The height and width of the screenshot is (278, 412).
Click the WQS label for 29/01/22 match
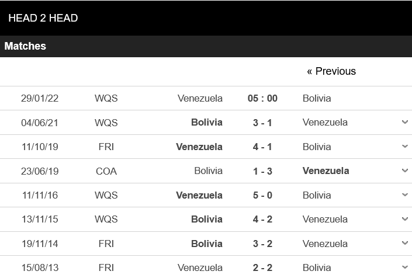pos(106,98)
